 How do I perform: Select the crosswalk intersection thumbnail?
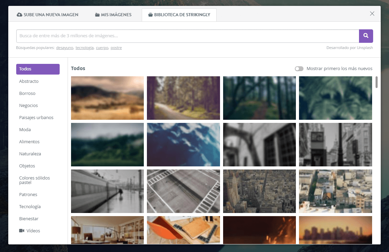coord(183,191)
